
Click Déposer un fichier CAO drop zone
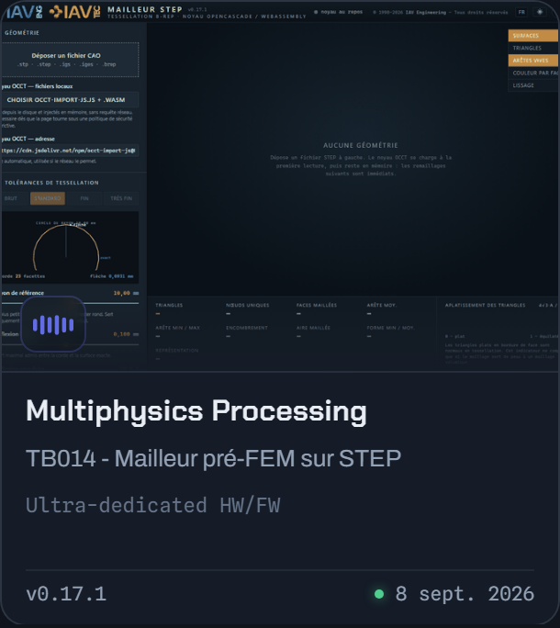[x=70, y=60]
